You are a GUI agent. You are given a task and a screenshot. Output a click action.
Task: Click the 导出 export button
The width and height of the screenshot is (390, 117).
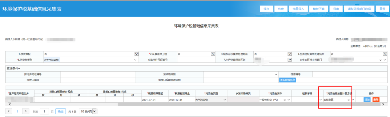(x=336, y=9)
